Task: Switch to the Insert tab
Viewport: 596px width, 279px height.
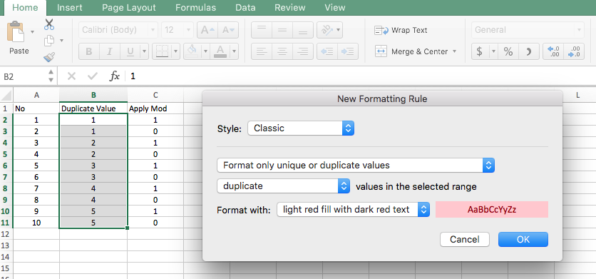Action: coord(70,8)
